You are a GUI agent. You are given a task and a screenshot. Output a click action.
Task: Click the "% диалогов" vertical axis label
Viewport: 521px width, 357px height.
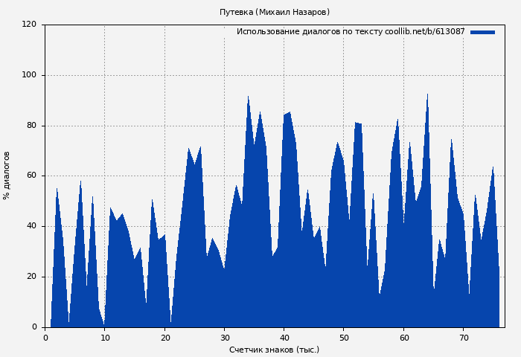coord(7,176)
